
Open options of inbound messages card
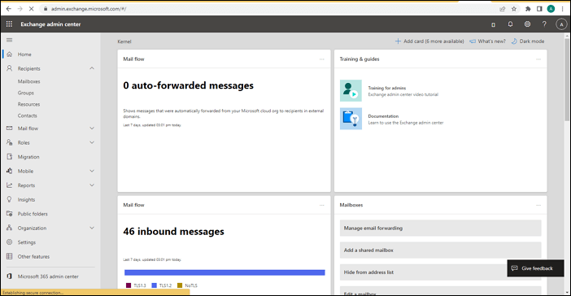(321, 205)
